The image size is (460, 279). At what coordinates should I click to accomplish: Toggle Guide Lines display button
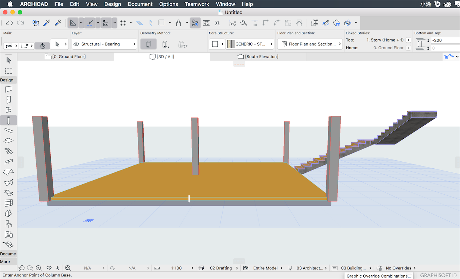click(x=73, y=23)
